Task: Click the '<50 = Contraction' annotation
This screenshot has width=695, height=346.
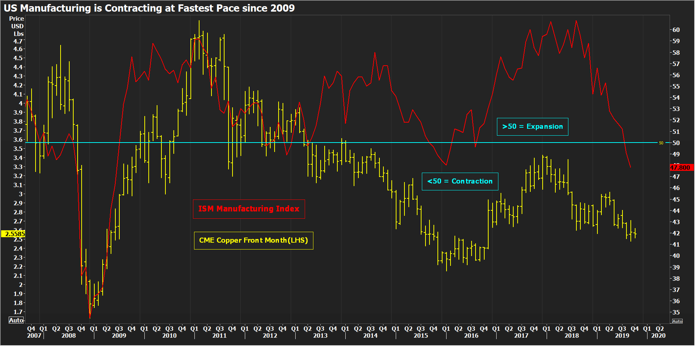Action: pos(460,181)
